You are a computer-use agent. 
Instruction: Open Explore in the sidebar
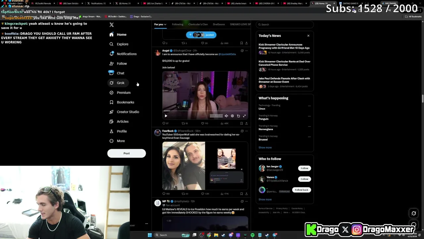click(x=119, y=44)
